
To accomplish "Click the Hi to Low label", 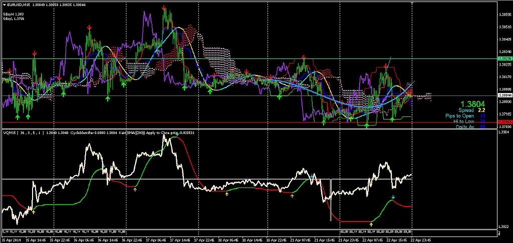I will pyautogui.click(x=463, y=121).
